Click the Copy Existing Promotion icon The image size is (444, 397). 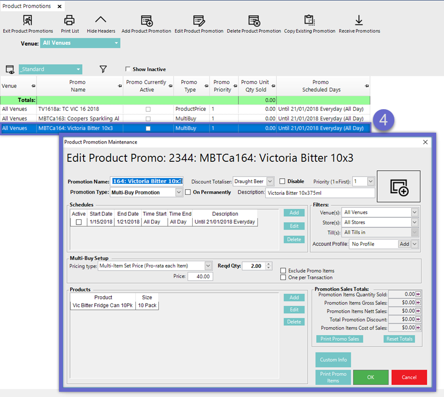pos(310,20)
